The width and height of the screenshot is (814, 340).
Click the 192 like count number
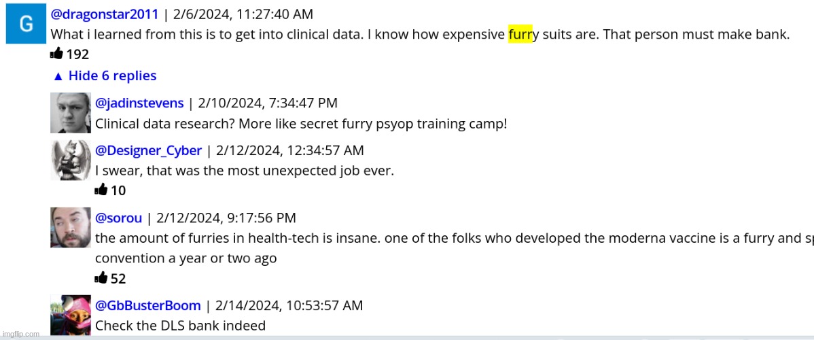pyautogui.click(x=77, y=54)
